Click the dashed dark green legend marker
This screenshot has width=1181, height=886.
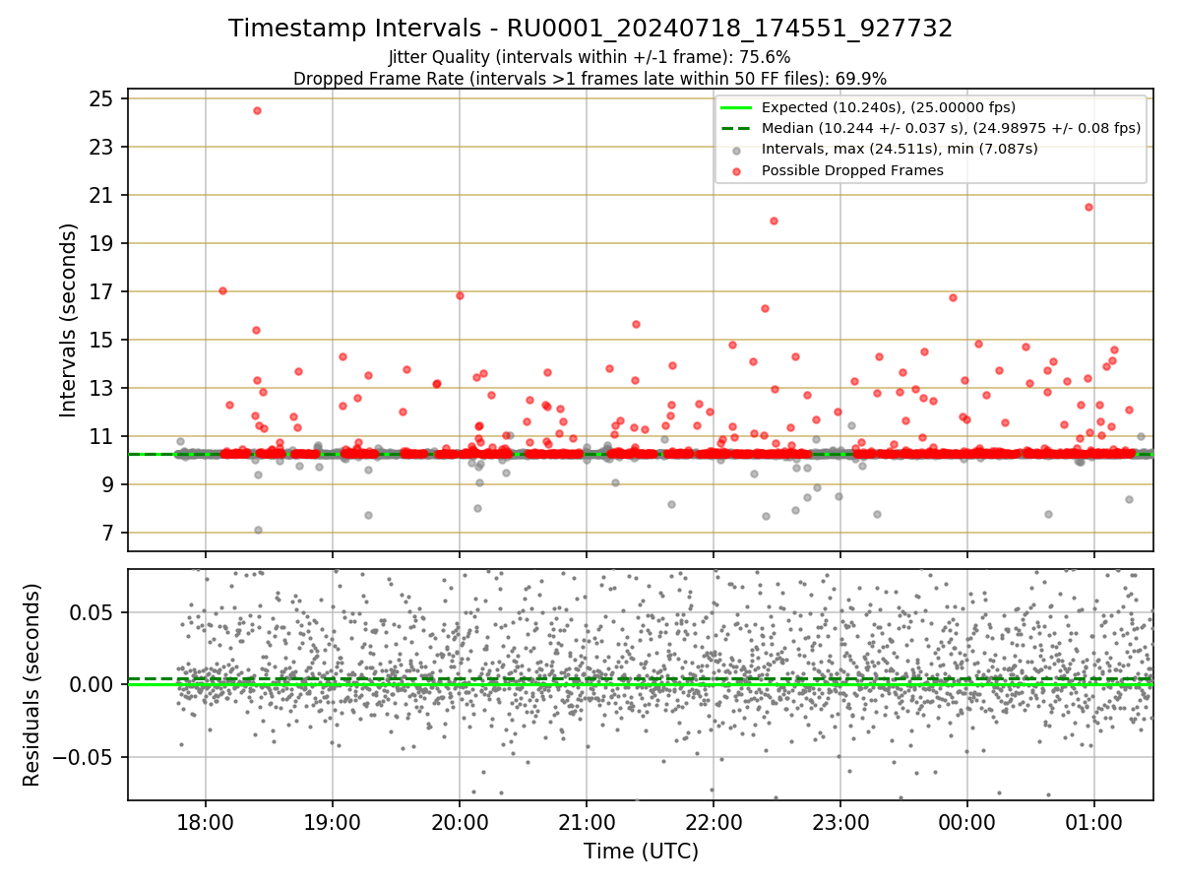[737, 128]
